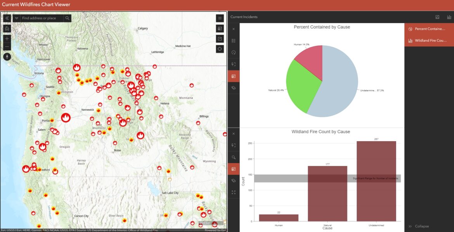Click the Wildland Fire Count by Cause title
This screenshot has height=232, width=454.
(x=321, y=131)
